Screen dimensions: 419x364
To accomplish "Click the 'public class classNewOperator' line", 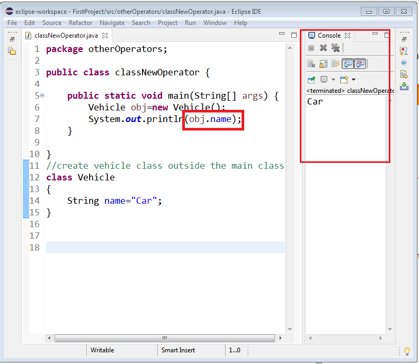I will (128, 73).
